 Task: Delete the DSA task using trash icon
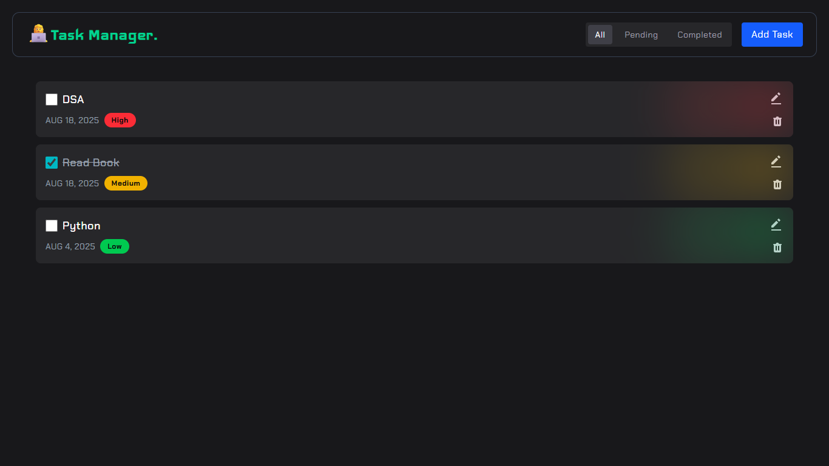[777, 121]
